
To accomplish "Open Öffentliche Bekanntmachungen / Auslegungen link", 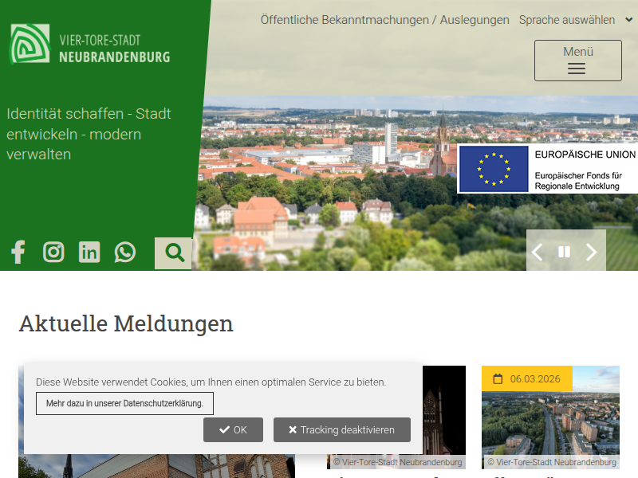I will click(384, 20).
